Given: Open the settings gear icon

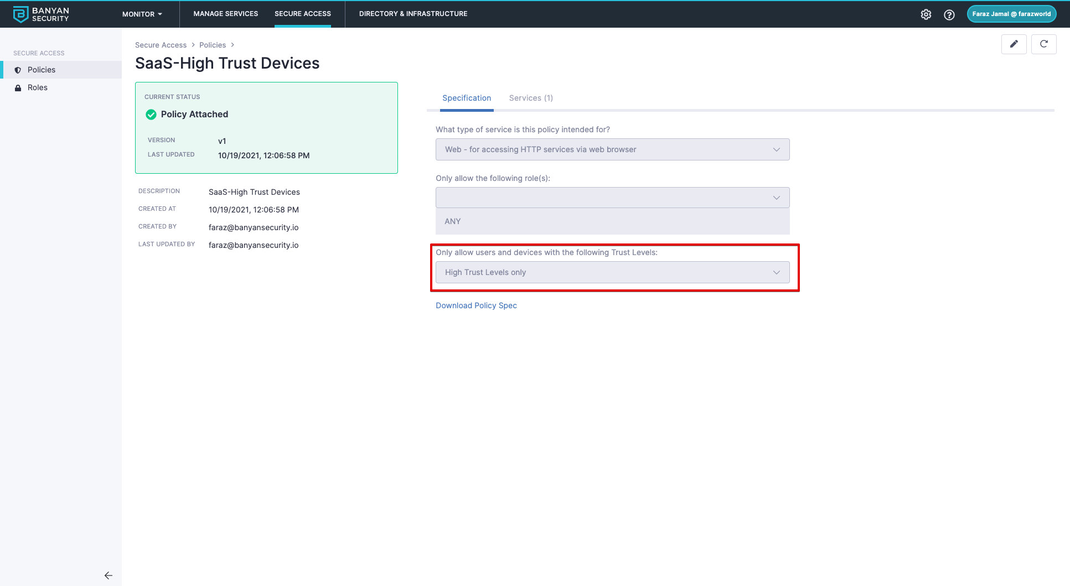Looking at the screenshot, I should [x=926, y=14].
